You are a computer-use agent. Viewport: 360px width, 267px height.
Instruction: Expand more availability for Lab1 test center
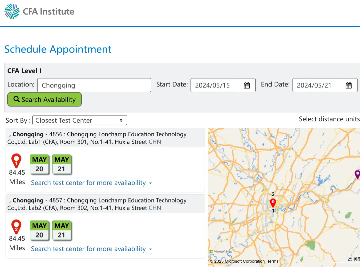click(91, 183)
